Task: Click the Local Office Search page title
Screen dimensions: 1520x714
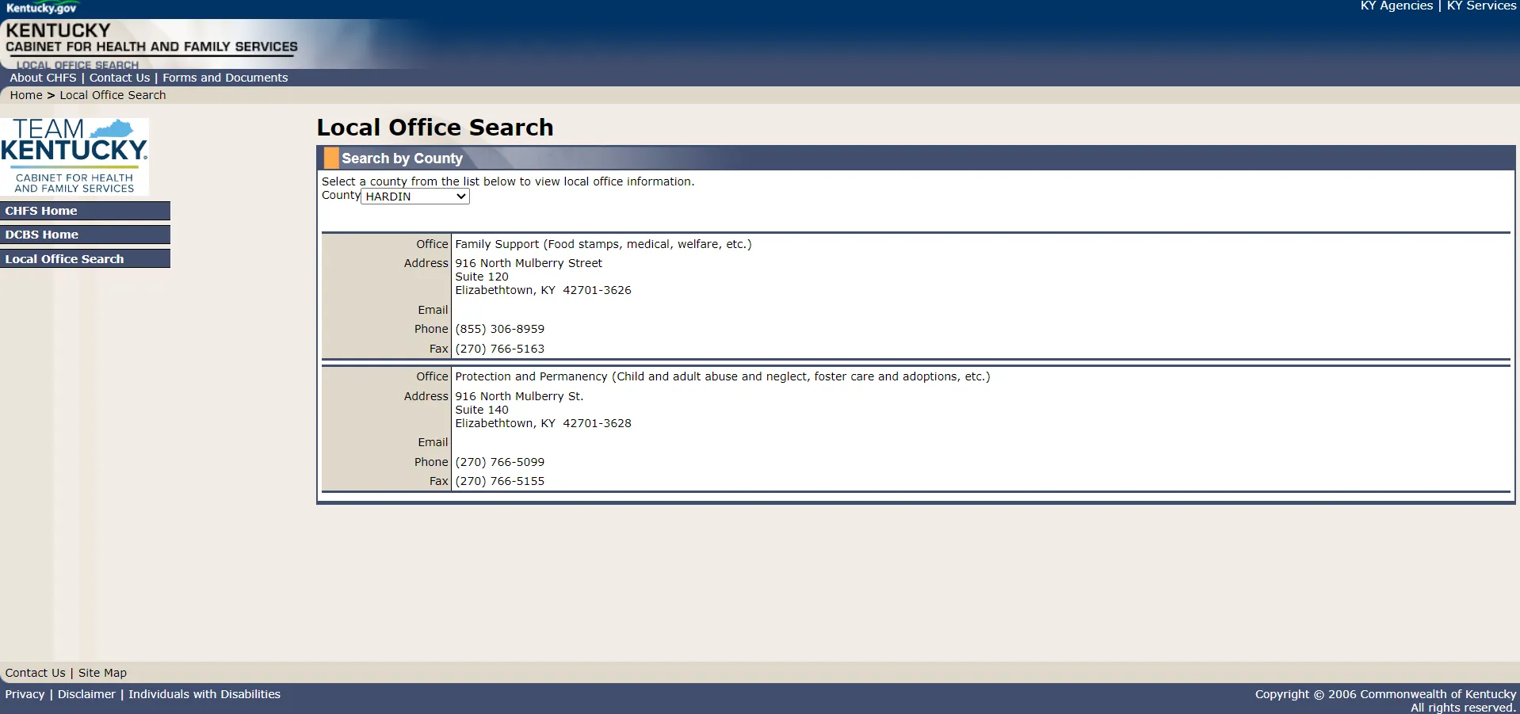Action: coord(435,128)
